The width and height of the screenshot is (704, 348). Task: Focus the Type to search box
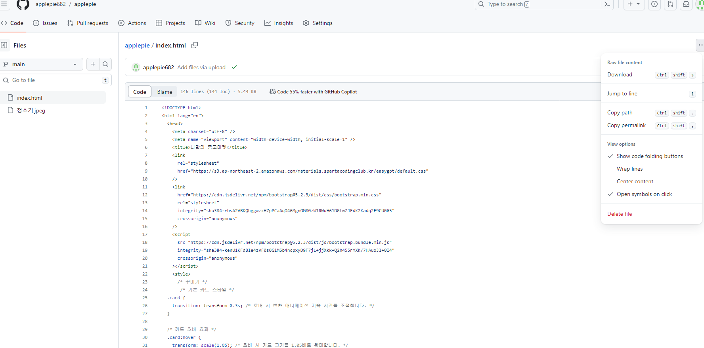click(538, 4)
